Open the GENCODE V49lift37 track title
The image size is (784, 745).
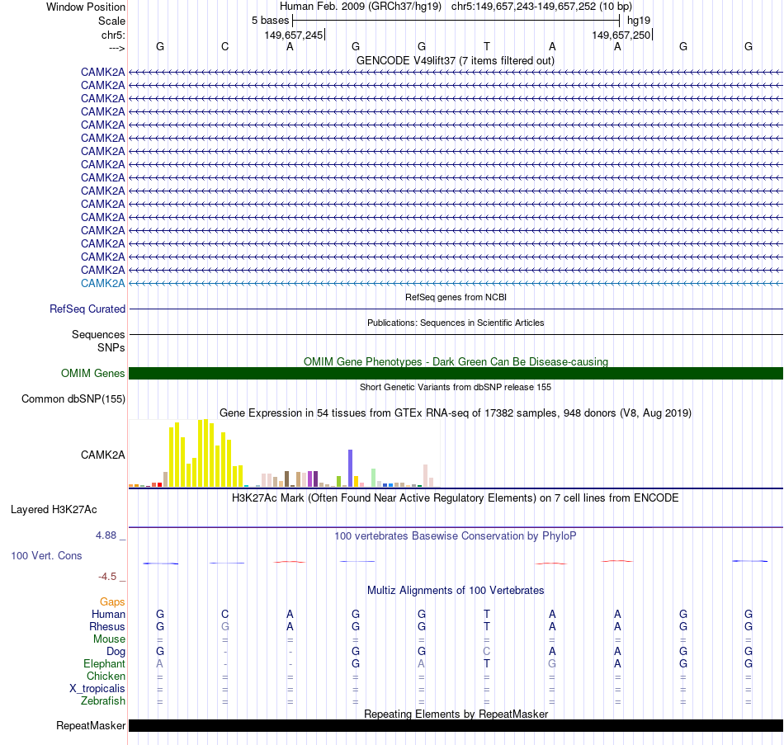pos(455,60)
